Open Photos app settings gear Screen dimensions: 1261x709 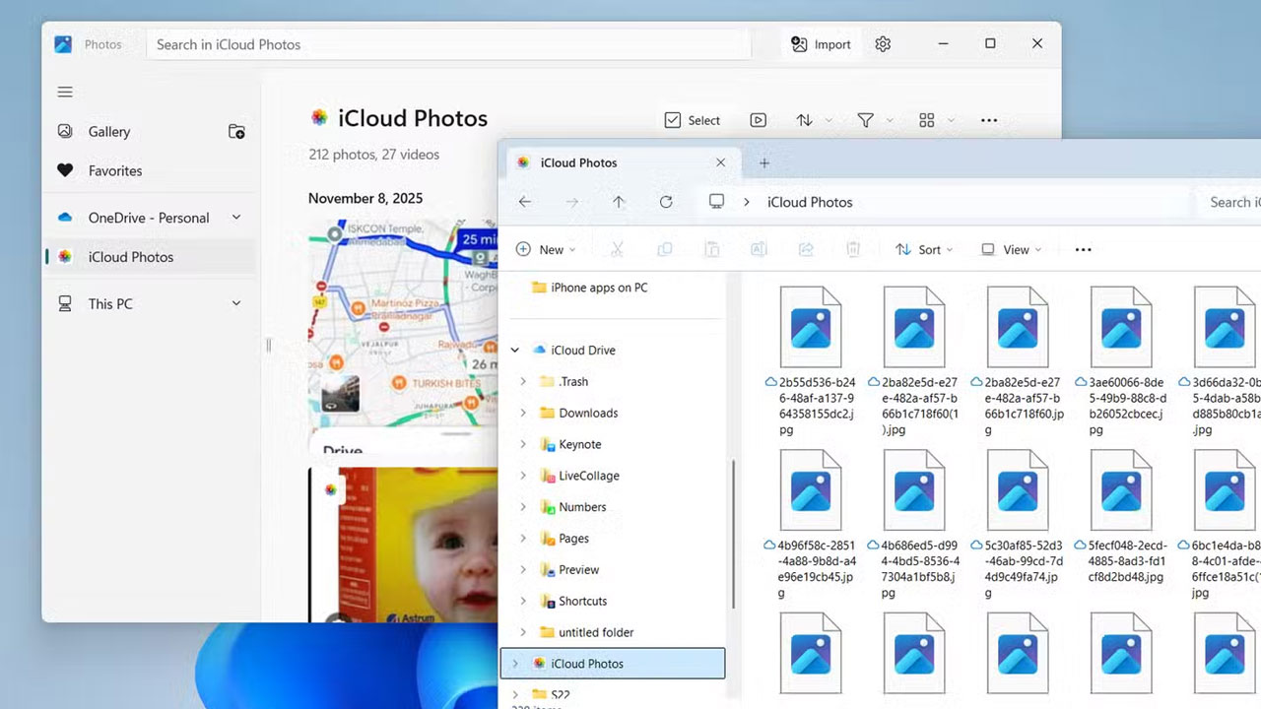tap(883, 44)
